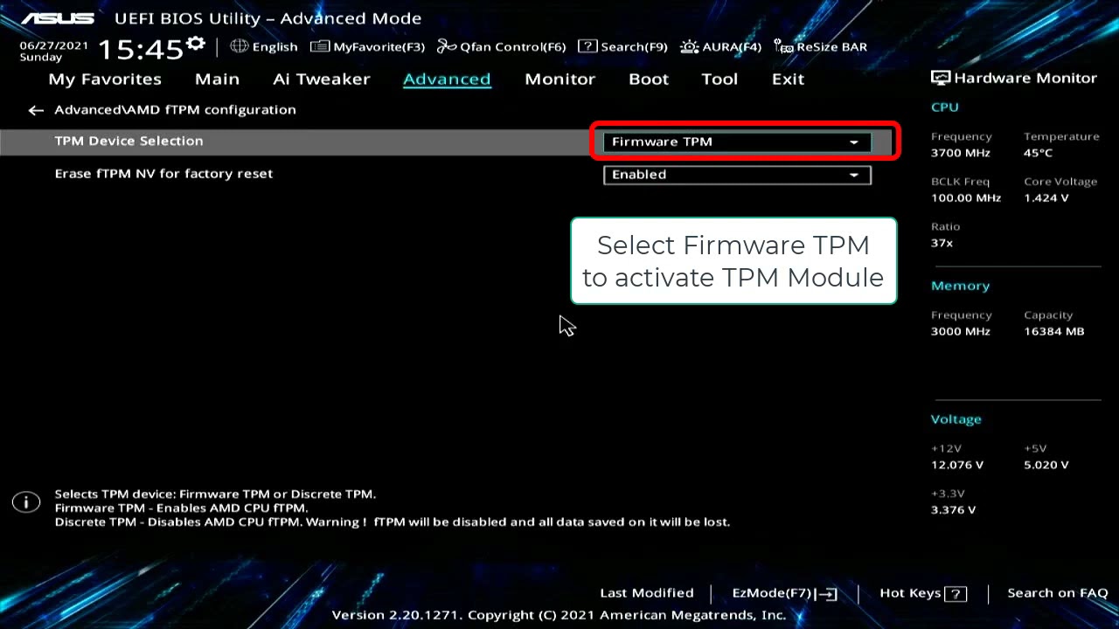Click the ReSize BAR icon
The height and width of the screenshot is (629, 1119).
pos(783,46)
